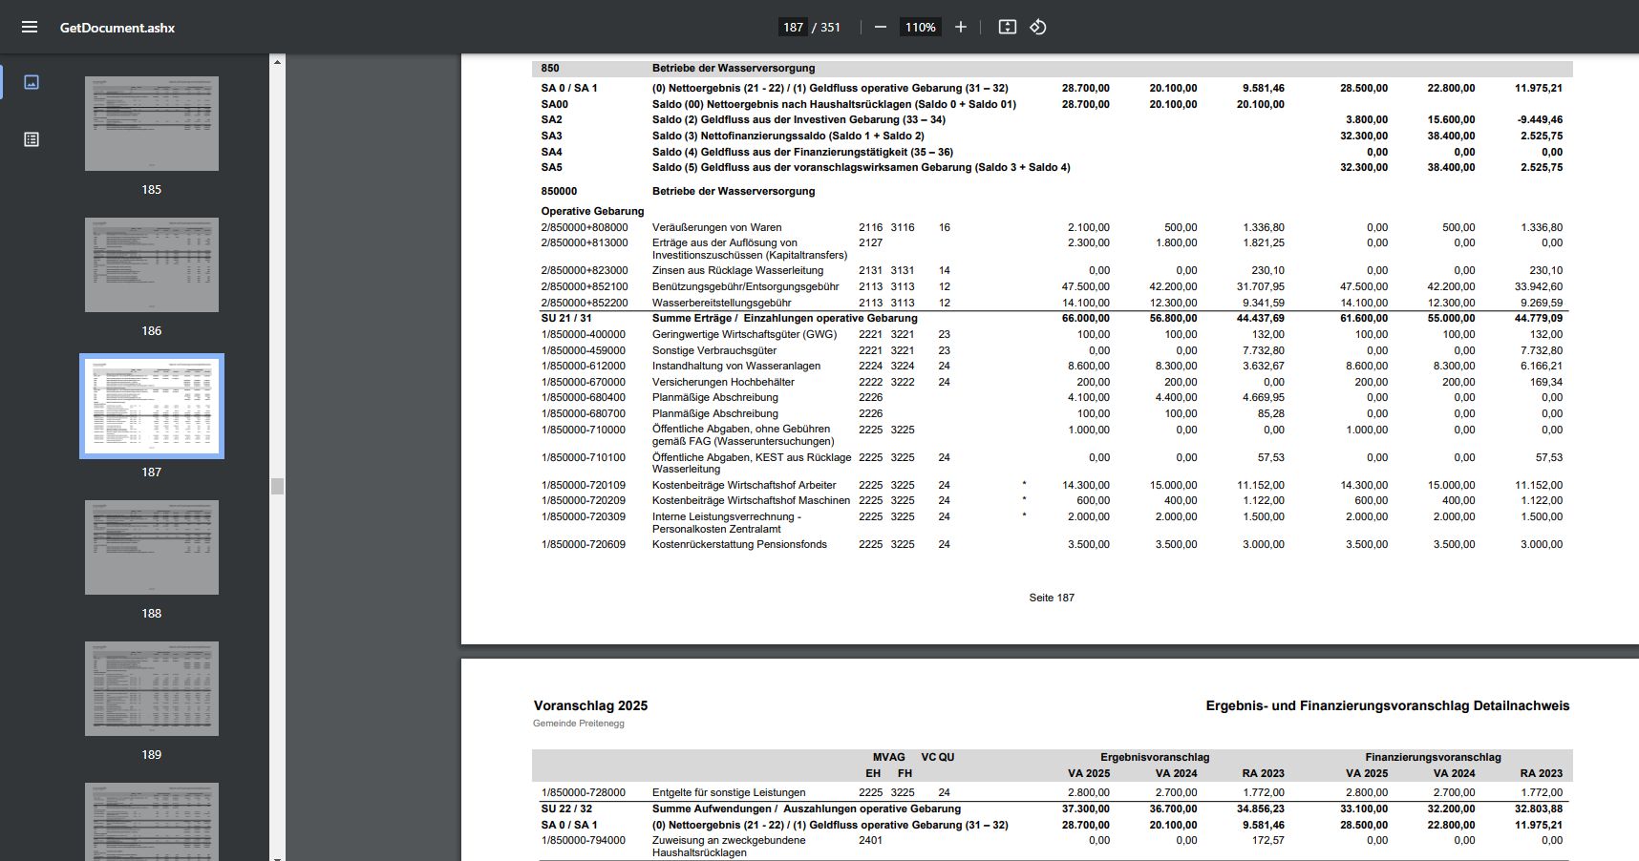This screenshot has width=1639, height=861.
Task: Select 'Benützungsgebühr/Entsorgungsgebühr' entry
Action: [x=746, y=286]
